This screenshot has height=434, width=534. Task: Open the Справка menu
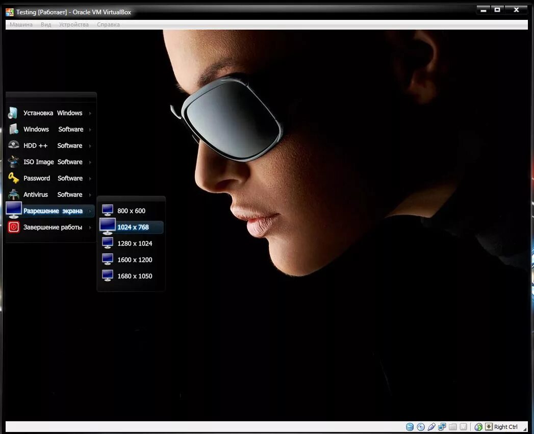108,24
